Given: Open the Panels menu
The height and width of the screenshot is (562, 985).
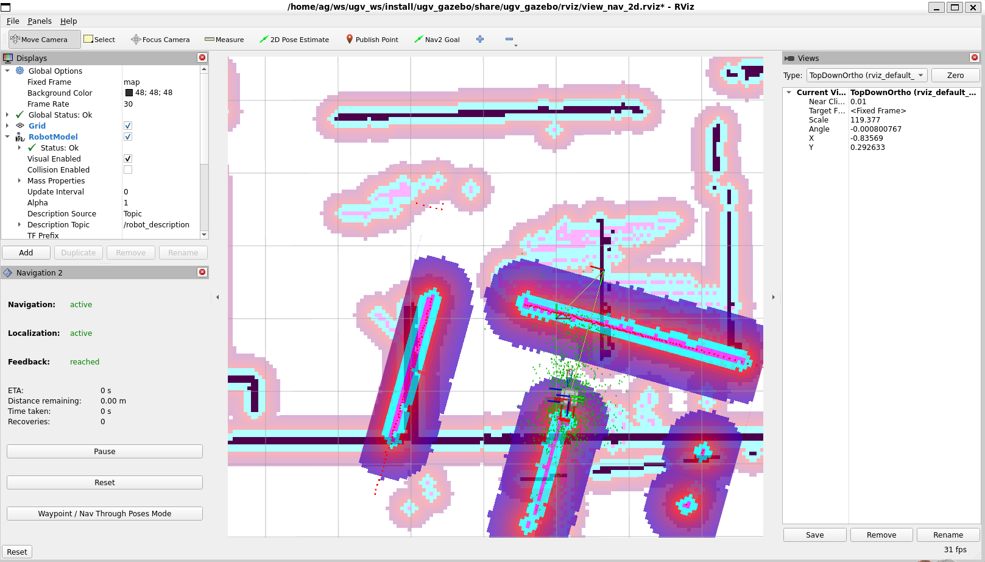Looking at the screenshot, I should click(x=40, y=21).
